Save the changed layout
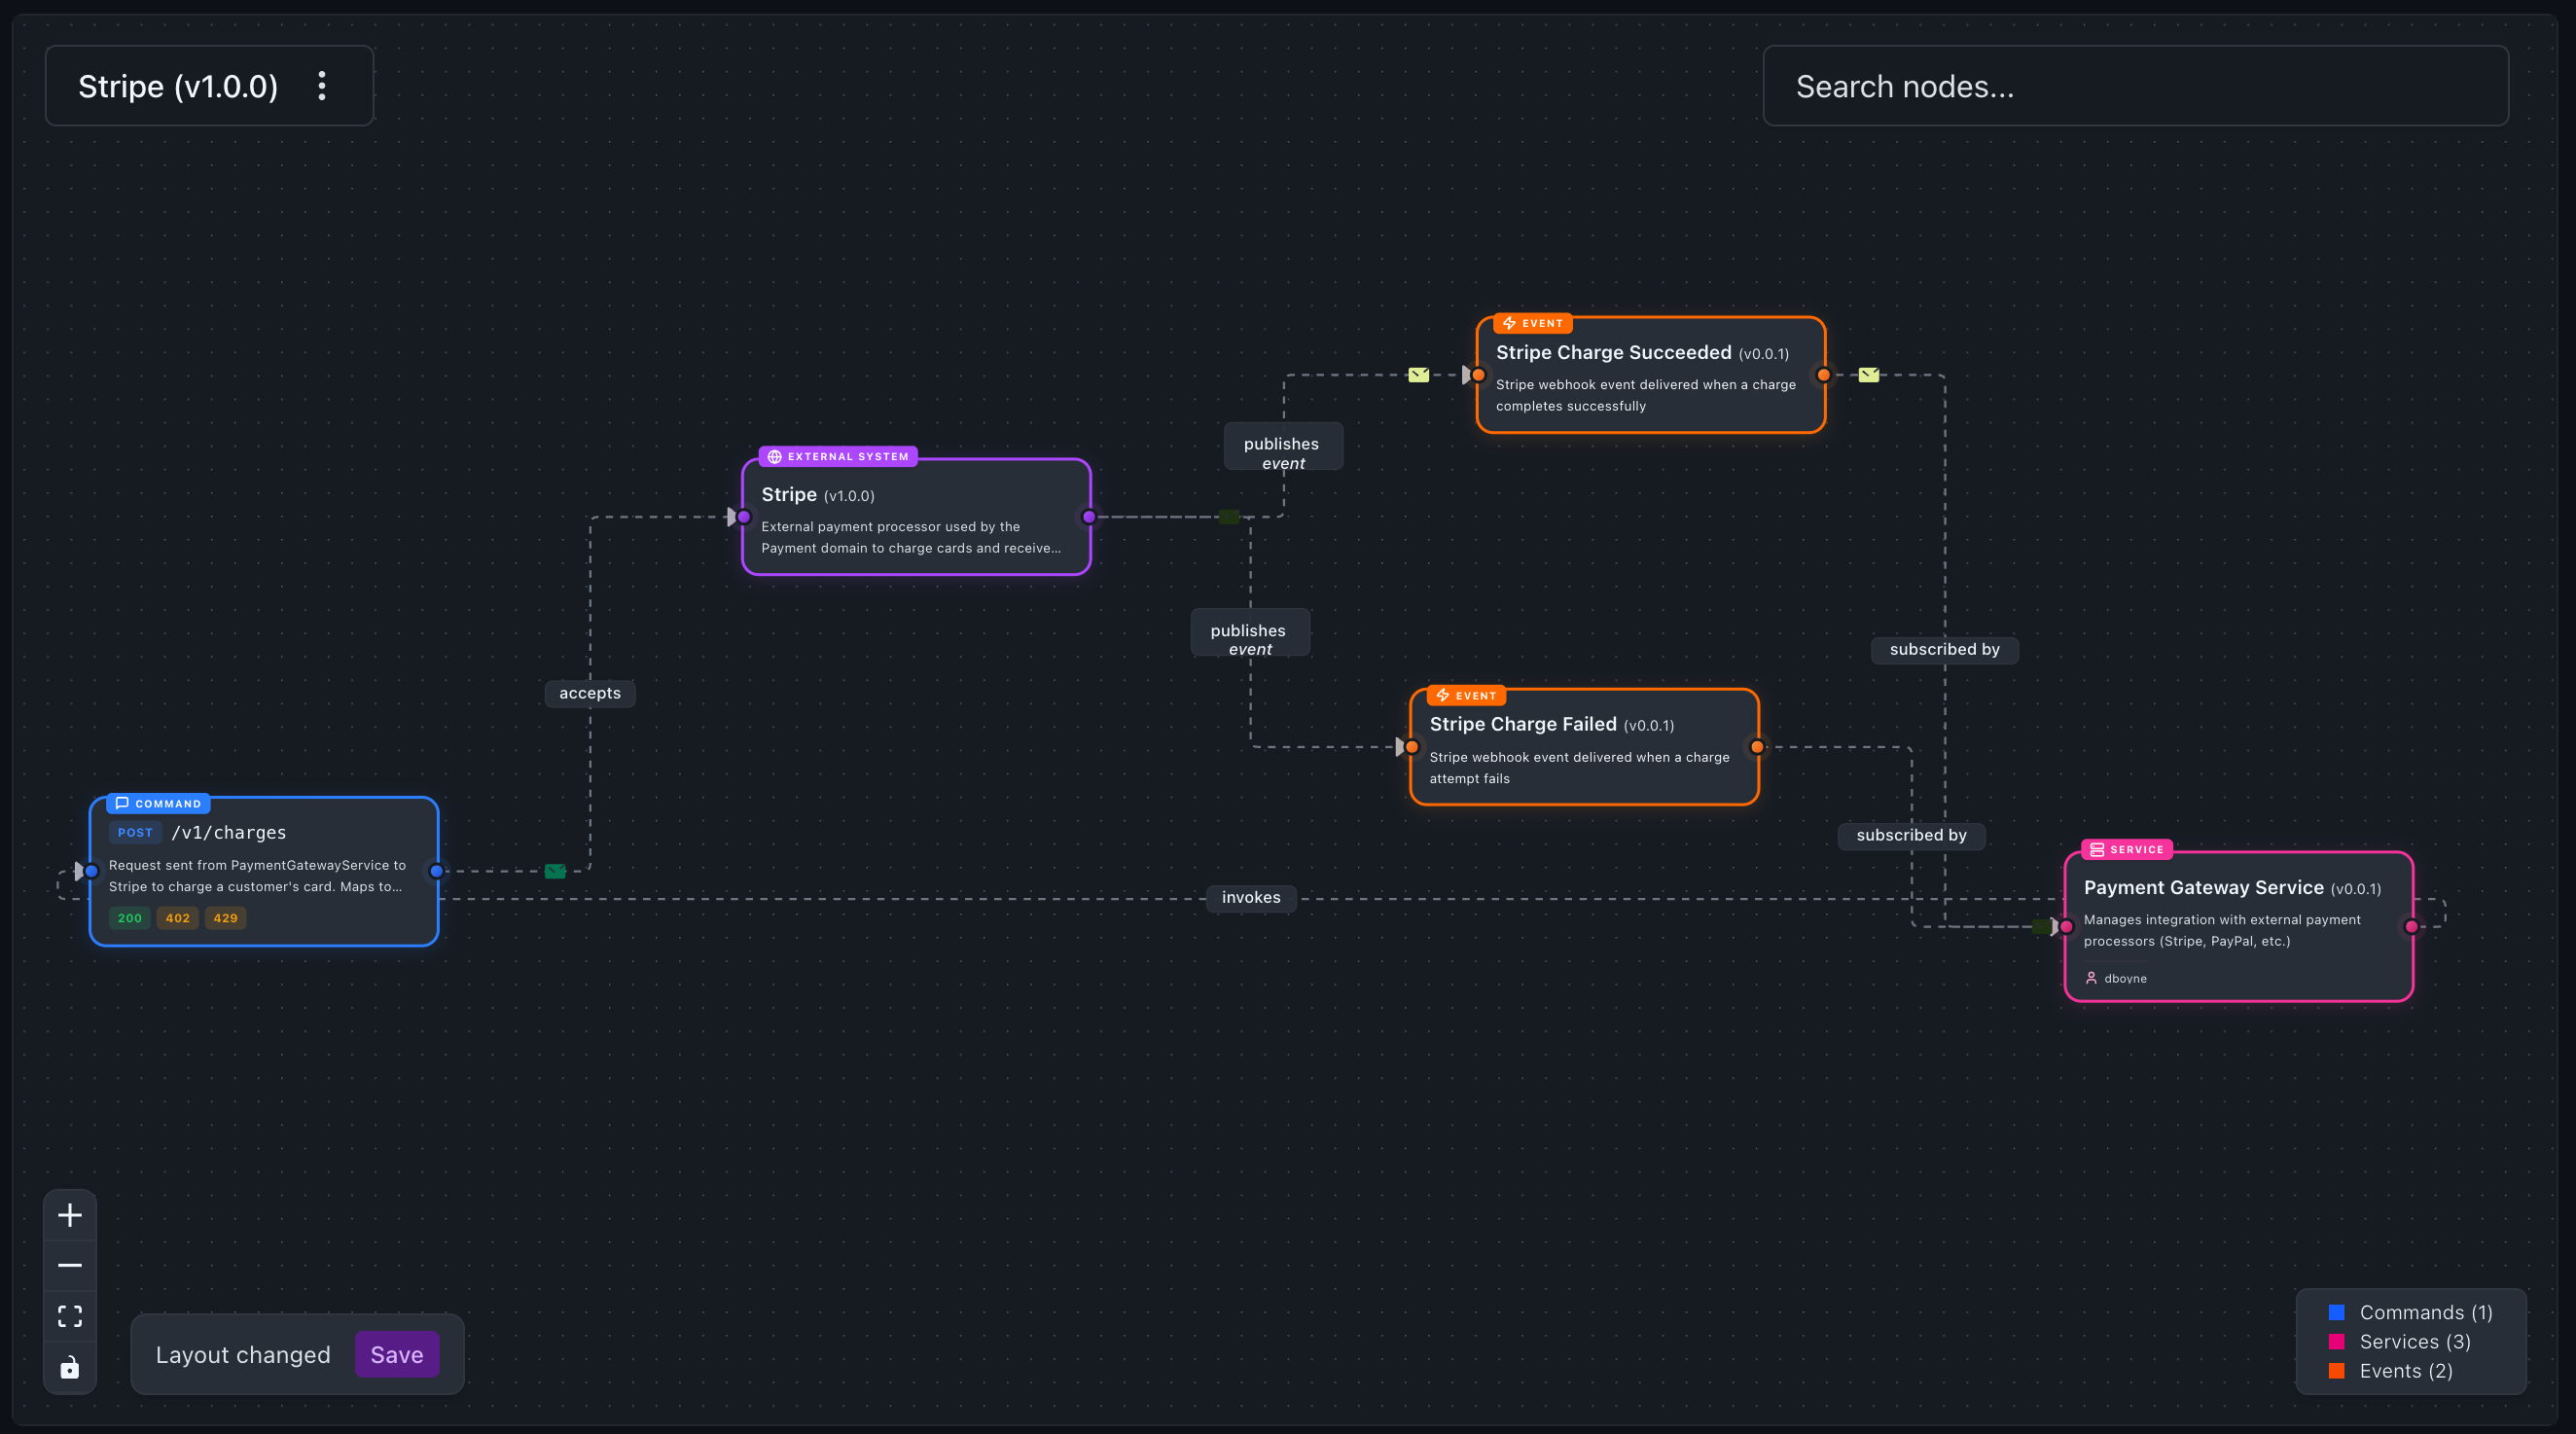2576x1434 pixels. point(396,1354)
